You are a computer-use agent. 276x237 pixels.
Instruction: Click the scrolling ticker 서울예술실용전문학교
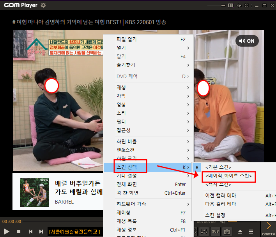(74, 232)
